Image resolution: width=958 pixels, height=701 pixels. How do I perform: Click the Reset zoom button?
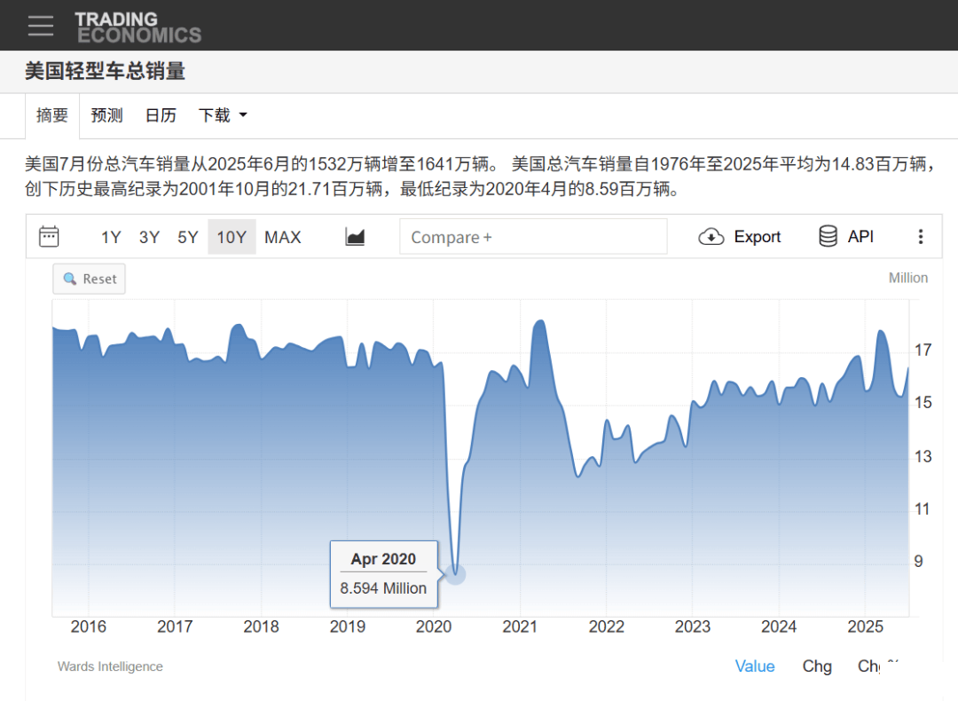pos(90,279)
